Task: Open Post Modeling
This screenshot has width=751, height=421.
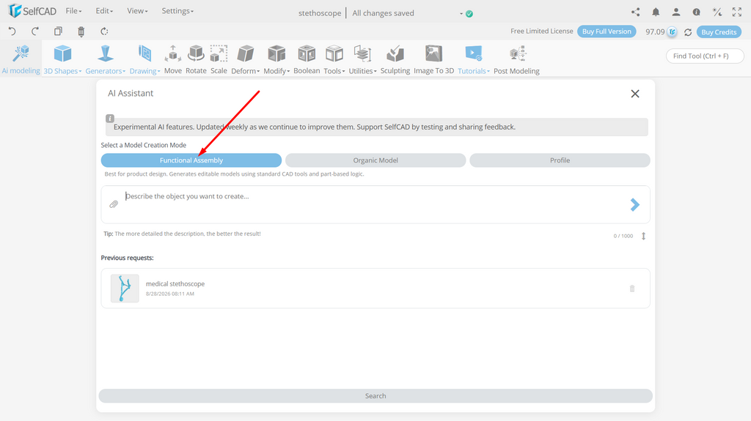Action: pos(516,59)
